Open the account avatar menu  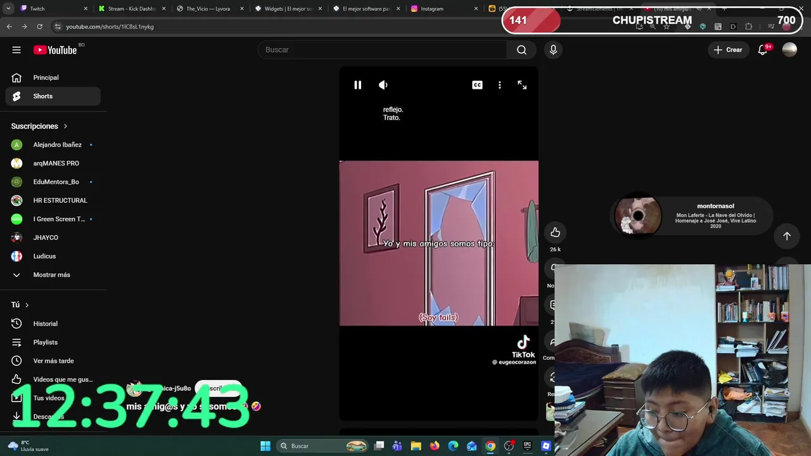[x=789, y=50]
